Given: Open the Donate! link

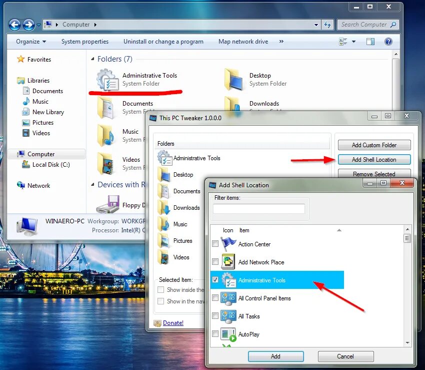Looking at the screenshot, I should click(x=173, y=323).
